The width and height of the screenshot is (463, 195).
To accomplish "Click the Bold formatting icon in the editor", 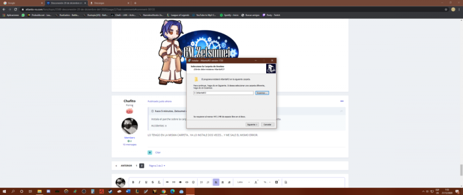I will [x=133, y=182].
